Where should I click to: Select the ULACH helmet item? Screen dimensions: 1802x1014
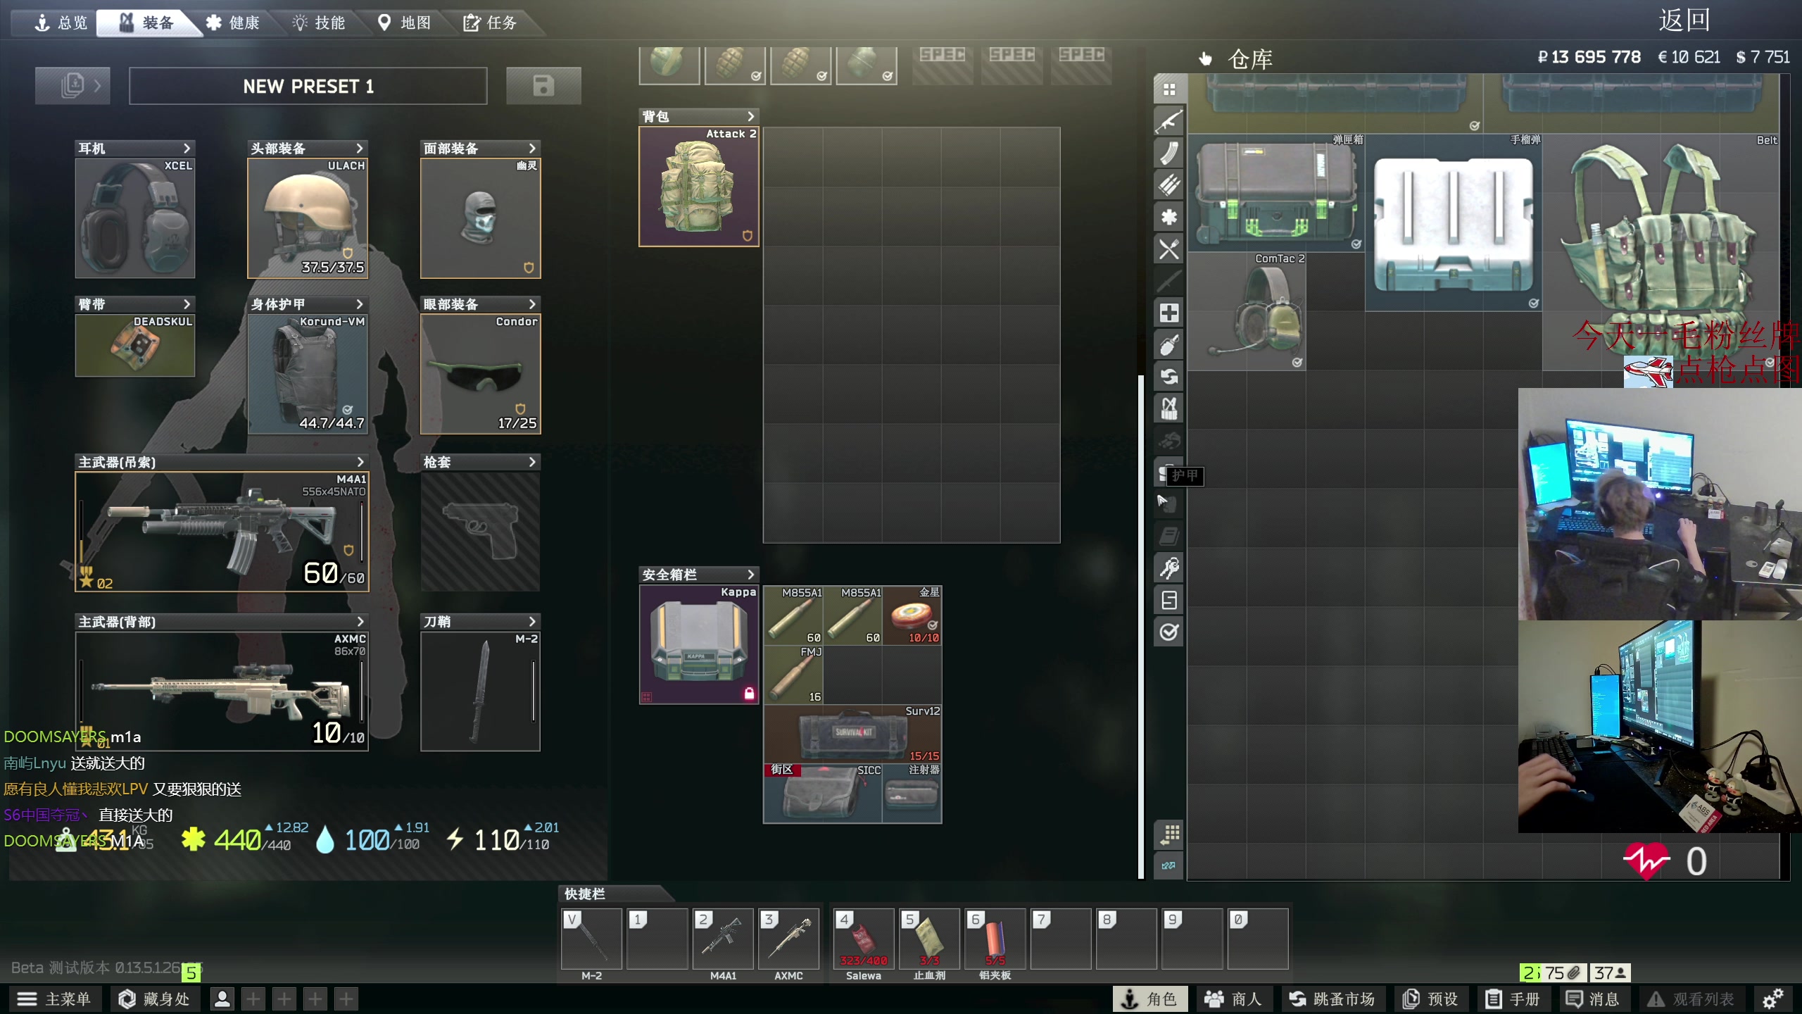tap(308, 218)
